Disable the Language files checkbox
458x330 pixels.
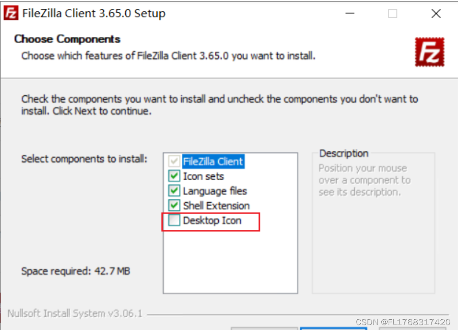174,191
